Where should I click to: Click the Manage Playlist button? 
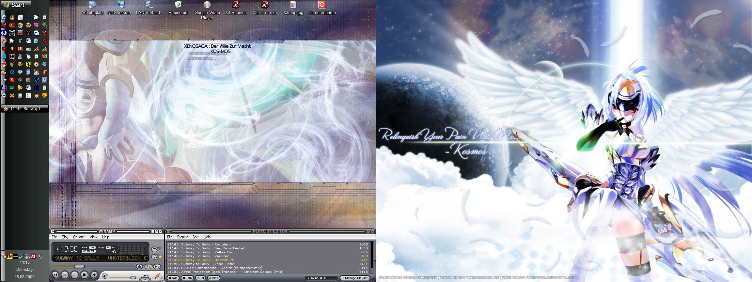click(355, 278)
